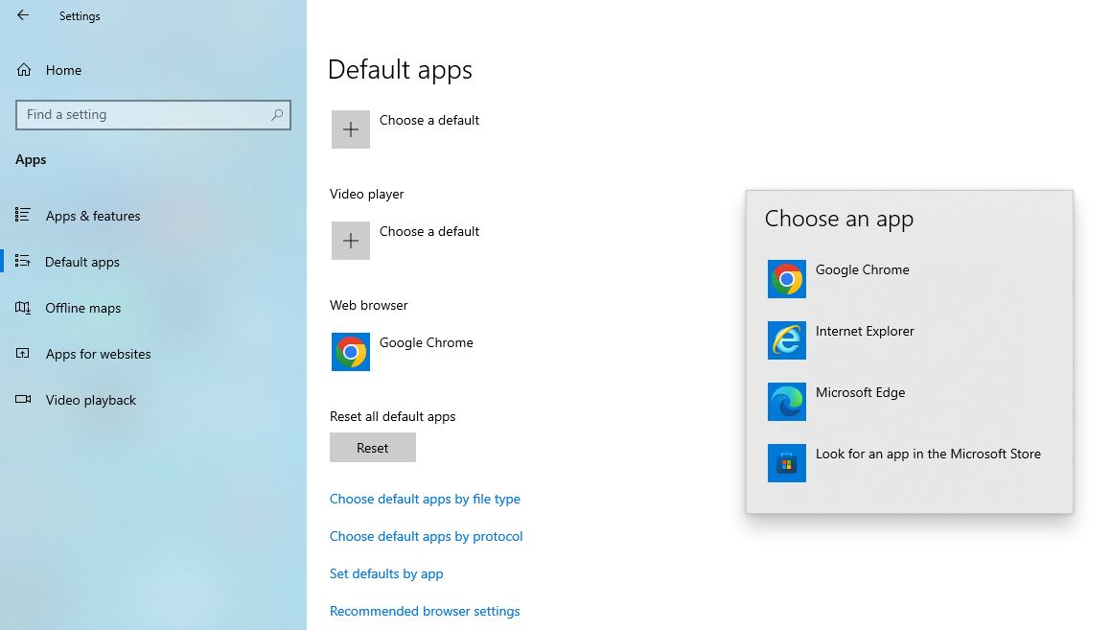
Task: Click Set defaults by app link
Action: click(x=386, y=573)
